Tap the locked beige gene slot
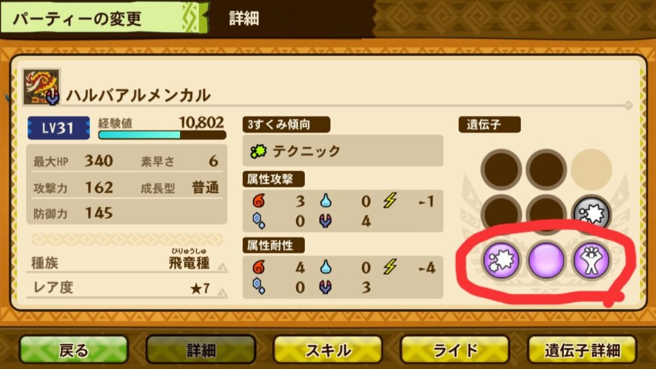 pos(591,169)
